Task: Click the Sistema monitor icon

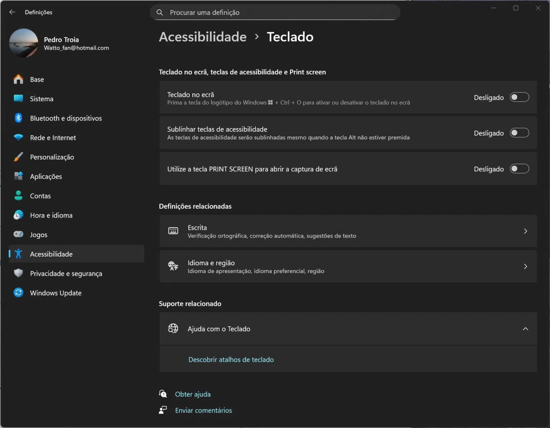Action: tap(18, 98)
